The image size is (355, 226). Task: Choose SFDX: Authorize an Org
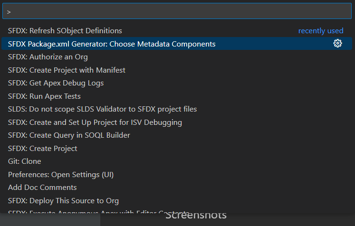(x=177, y=57)
